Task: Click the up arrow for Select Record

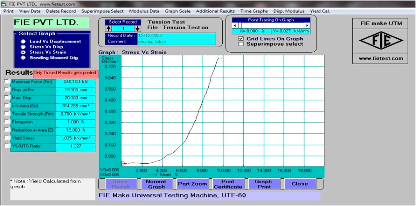Action: click(x=109, y=29)
